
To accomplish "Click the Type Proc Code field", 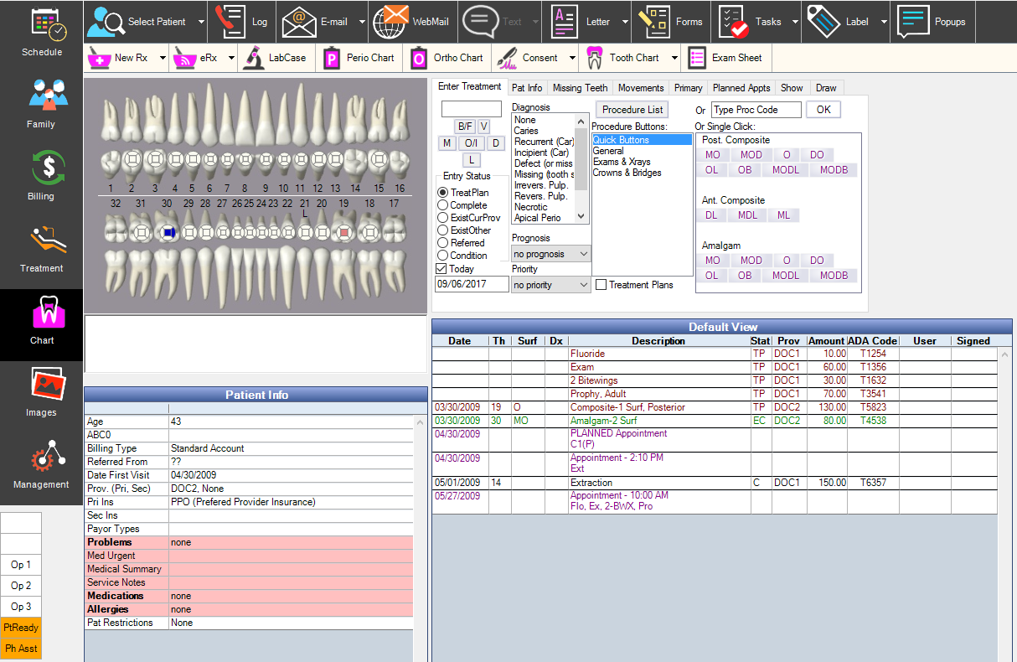I will click(x=756, y=110).
